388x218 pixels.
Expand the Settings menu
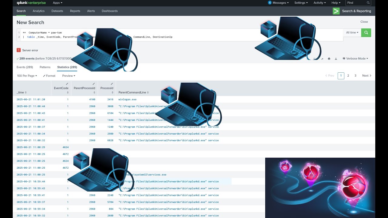click(x=301, y=3)
